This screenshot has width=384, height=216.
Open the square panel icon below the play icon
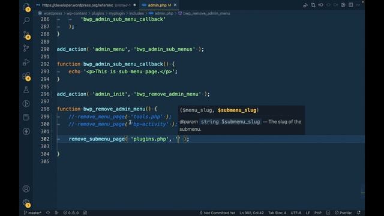[x=26, y=118]
